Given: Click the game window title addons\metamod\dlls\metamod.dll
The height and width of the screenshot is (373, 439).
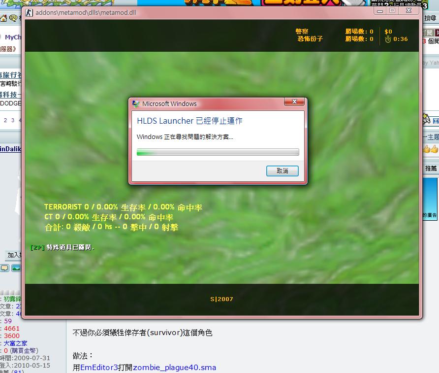Looking at the screenshot, I should point(86,13).
